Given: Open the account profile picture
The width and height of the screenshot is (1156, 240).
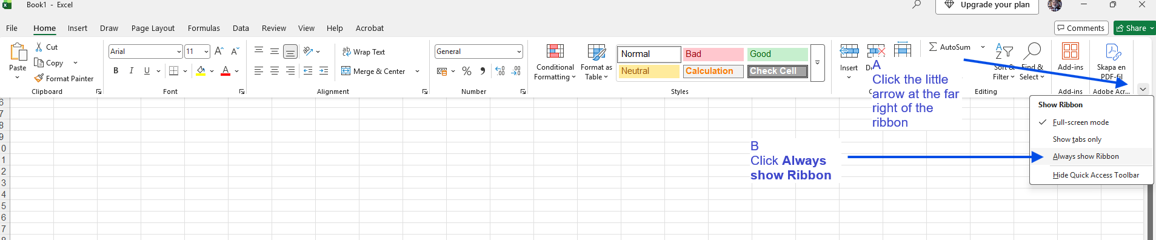Looking at the screenshot, I should tap(1055, 5).
